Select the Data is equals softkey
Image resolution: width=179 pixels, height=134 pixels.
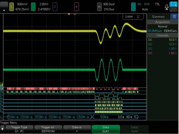pyautogui.click(x=77, y=129)
